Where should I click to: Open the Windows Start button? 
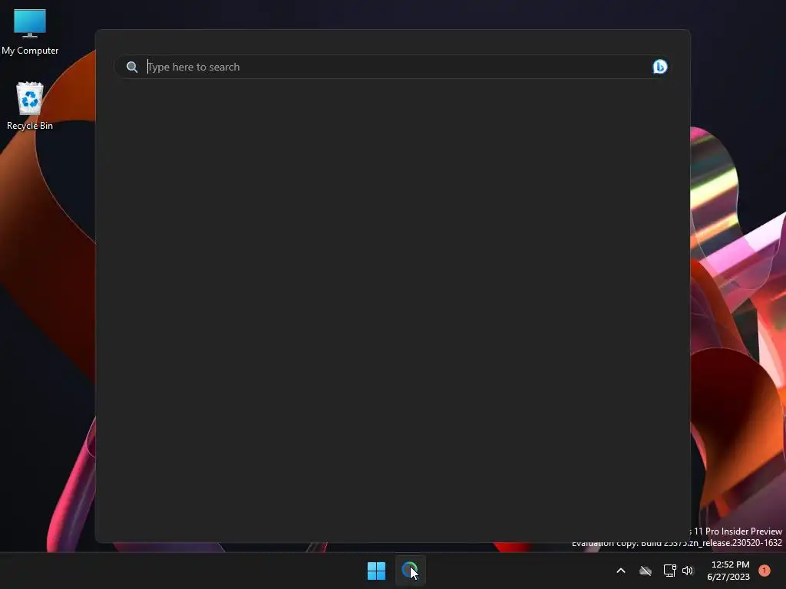376,571
